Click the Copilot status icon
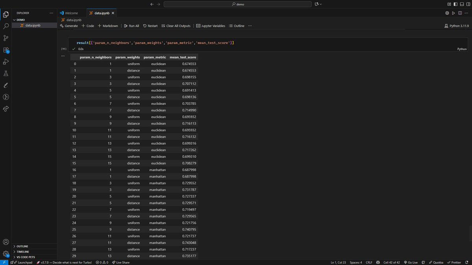The image size is (472, 265). coord(378,262)
